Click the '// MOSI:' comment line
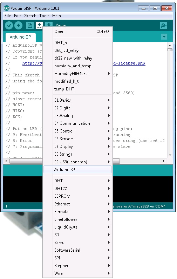The height and width of the screenshot is (279, 177). (x=15, y=105)
